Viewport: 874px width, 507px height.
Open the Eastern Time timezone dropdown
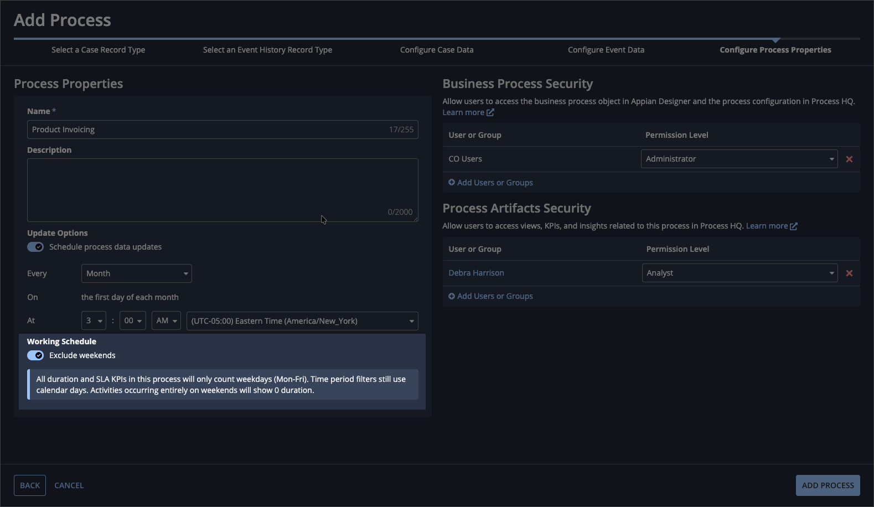point(302,321)
